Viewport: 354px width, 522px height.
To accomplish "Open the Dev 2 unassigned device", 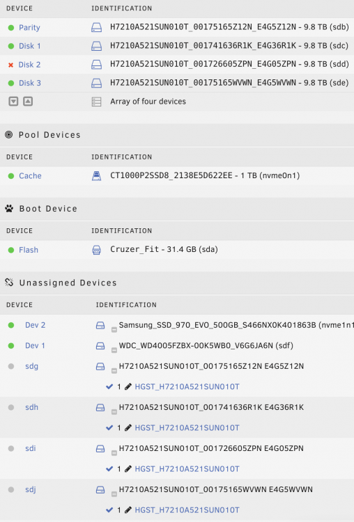I will 36,325.
